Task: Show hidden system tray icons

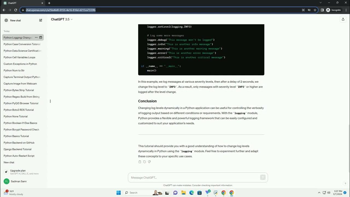Action: (x=319, y=193)
